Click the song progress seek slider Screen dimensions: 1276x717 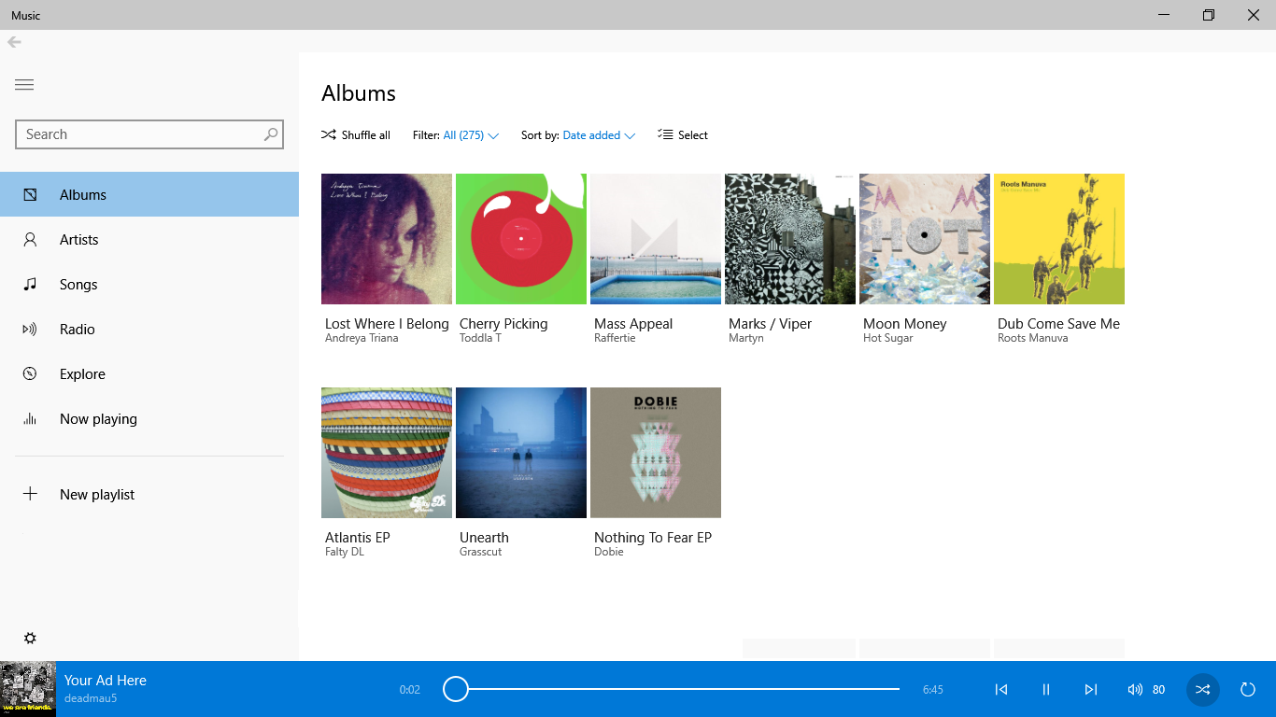673,690
